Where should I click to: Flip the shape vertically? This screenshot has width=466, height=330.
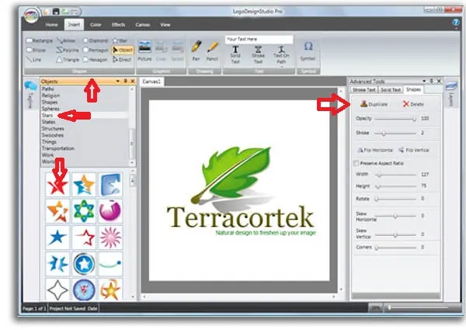click(x=414, y=150)
